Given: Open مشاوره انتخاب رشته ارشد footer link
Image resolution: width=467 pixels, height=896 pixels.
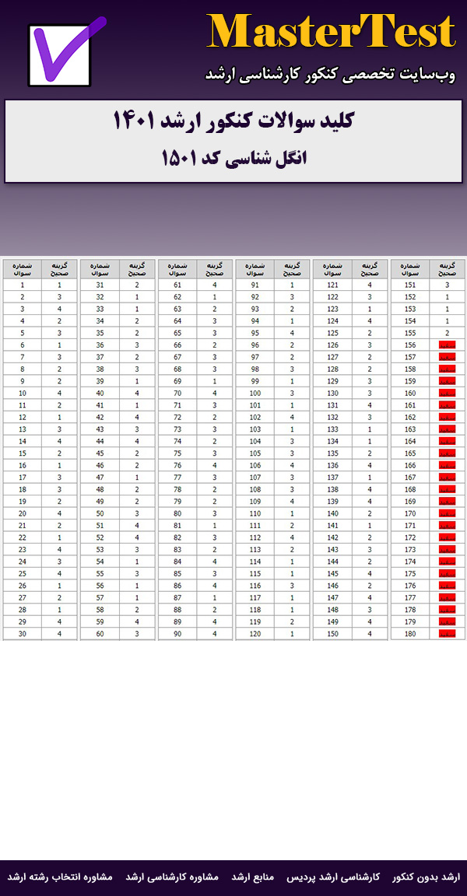Looking at the screenshot, I should tap(61, 877).
